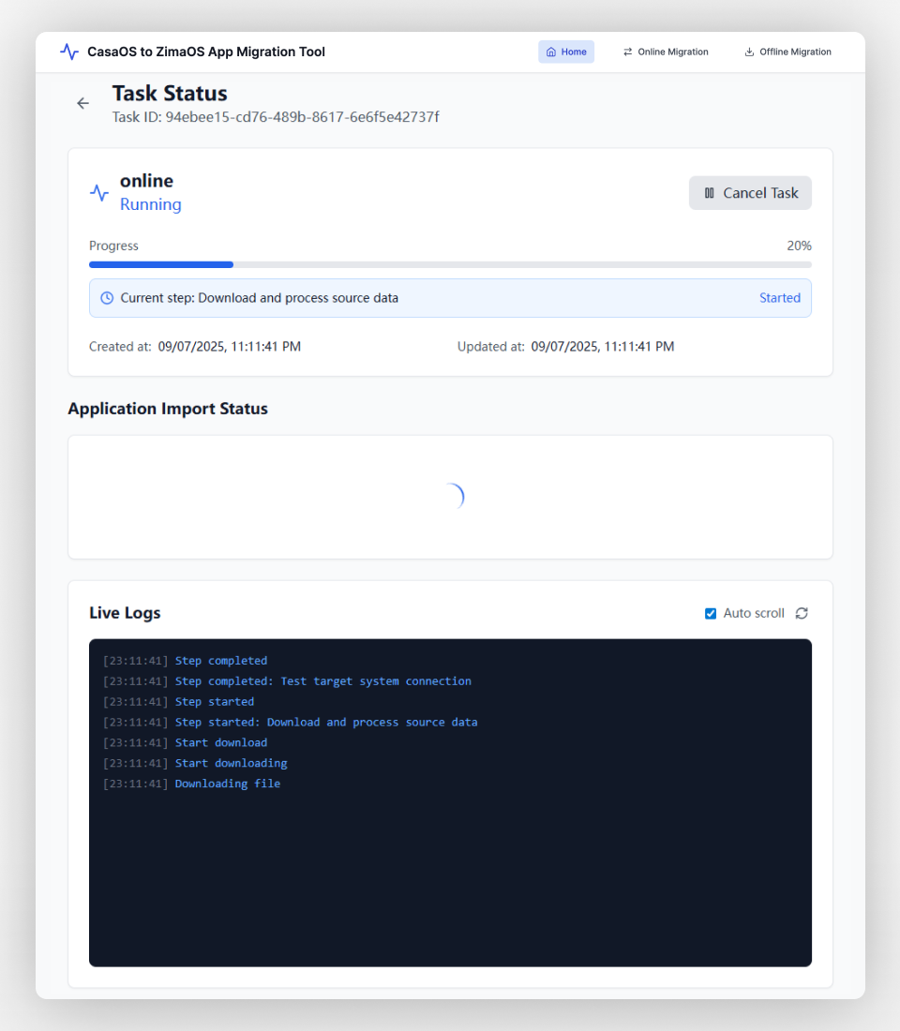The height and width of the screenshot is (1031, 900).
Task: Switch to Offline Migration tab
Action: click(x=787, y=52)
